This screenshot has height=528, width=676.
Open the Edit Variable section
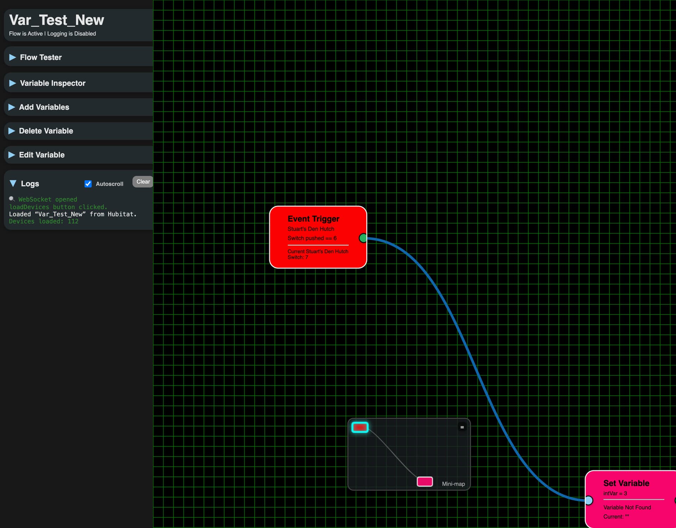click(x=42, y=155)
